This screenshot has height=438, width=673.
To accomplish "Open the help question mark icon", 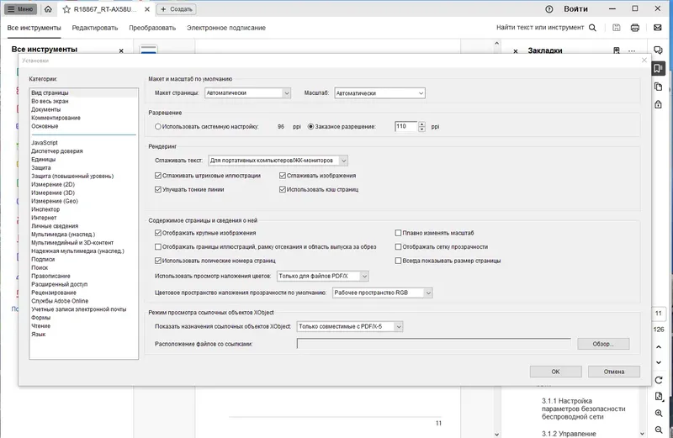I will [x=549, y=9].
